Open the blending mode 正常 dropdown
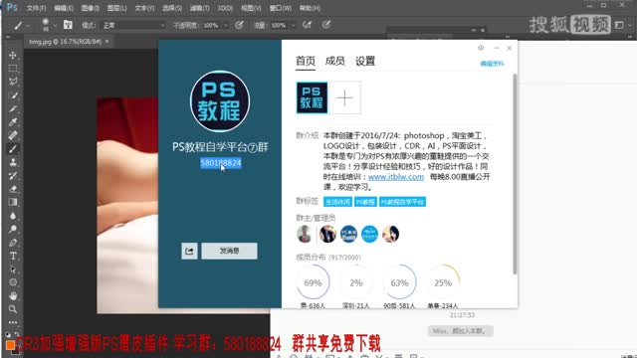This screenshot has height=358, width=637. (x=133, y=25)
